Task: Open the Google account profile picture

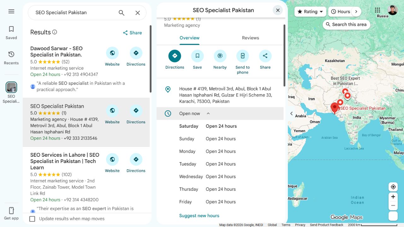Action: coord(393,10)
